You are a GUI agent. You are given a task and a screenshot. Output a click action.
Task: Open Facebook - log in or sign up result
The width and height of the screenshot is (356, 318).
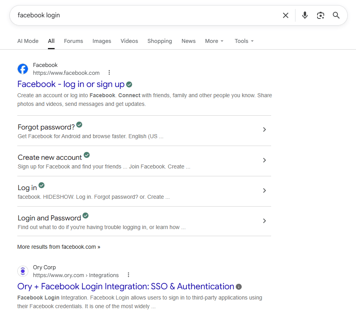(x=71, y=84)
